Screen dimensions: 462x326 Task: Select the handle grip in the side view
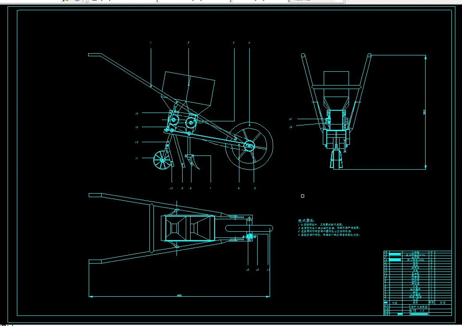click(x=95, y=55)
